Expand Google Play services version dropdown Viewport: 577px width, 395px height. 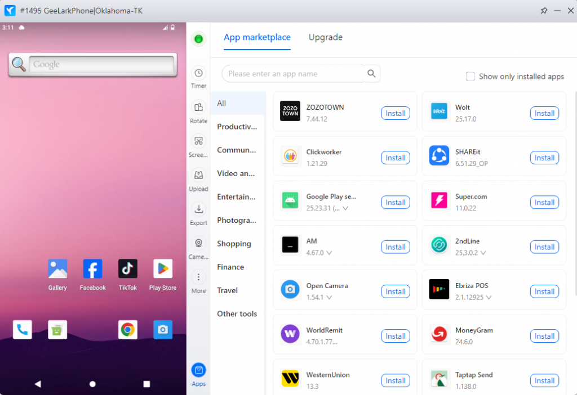click(x=345, y=208)
